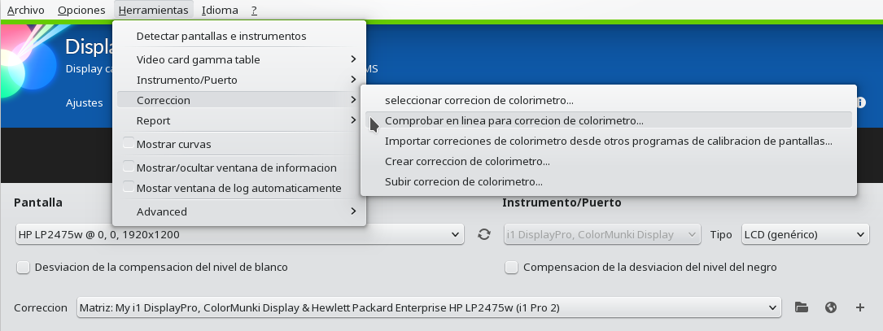Click the refresh displays and instruments icon
Image resolution: width=883 pixels, height=331 pixels.
(483, 234)
